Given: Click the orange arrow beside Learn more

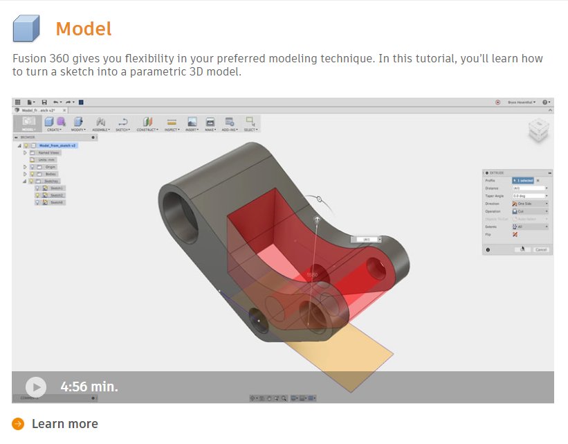Looking at the screenshot, I should pos(18,424).
